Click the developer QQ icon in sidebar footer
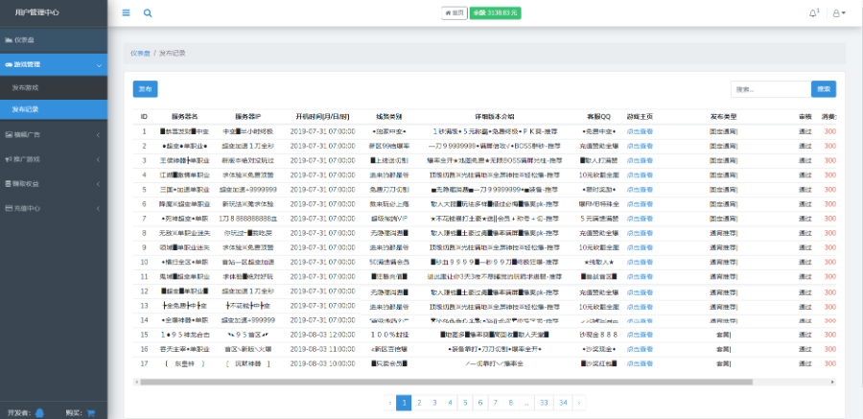 click(39, 413)
